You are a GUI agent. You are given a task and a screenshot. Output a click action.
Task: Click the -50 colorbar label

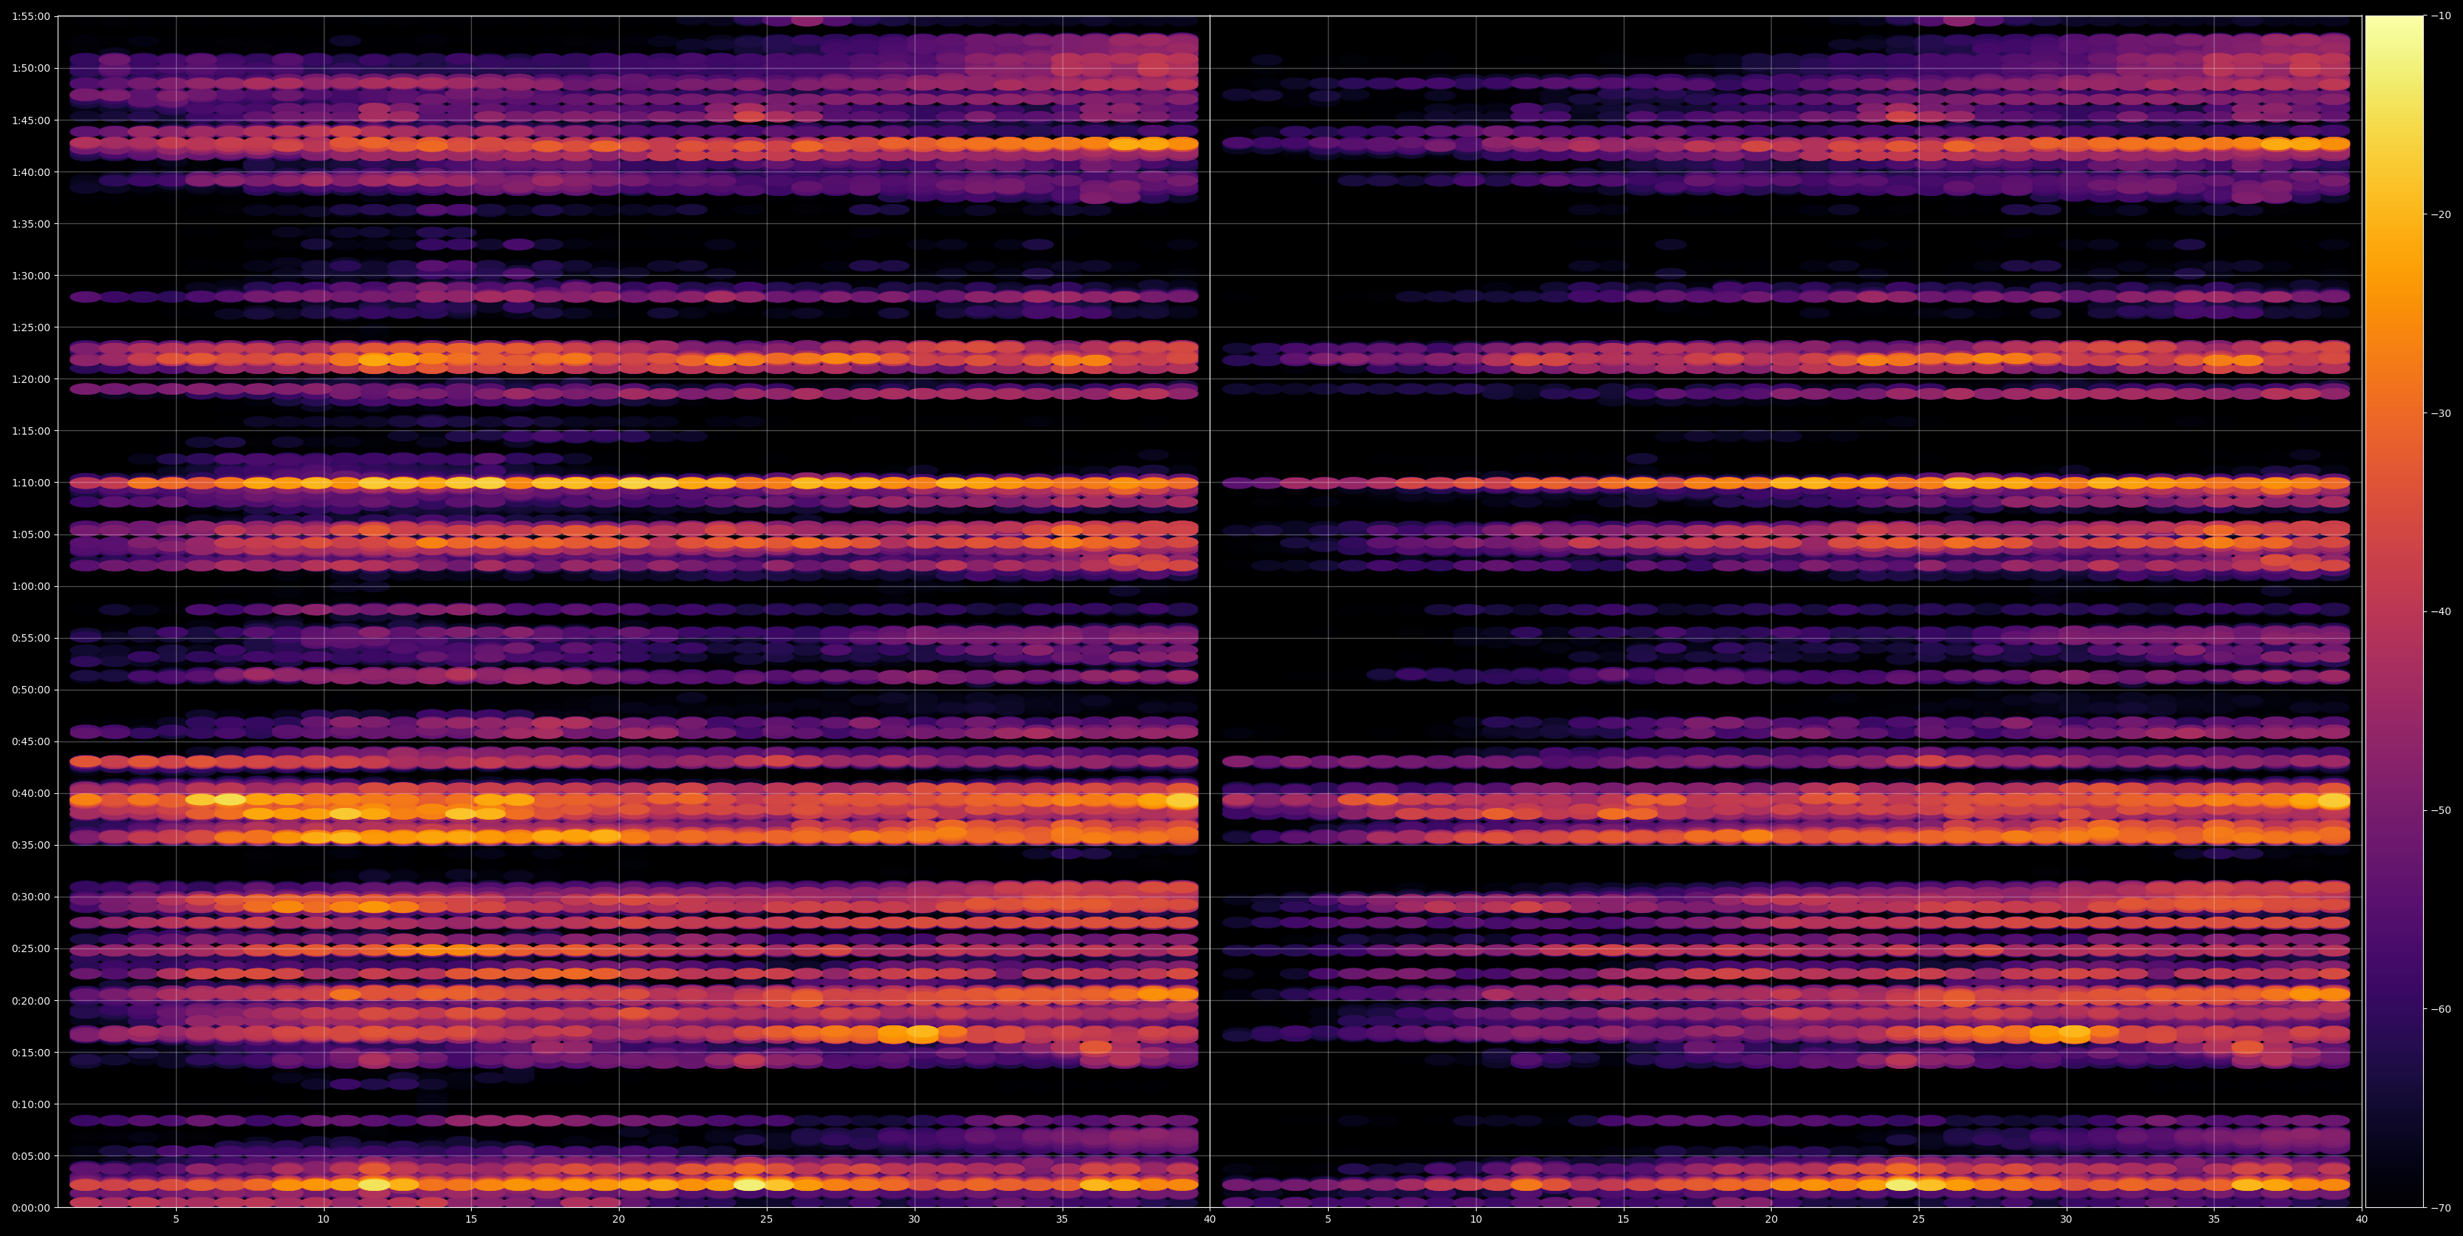click(x=2441, y=811)
